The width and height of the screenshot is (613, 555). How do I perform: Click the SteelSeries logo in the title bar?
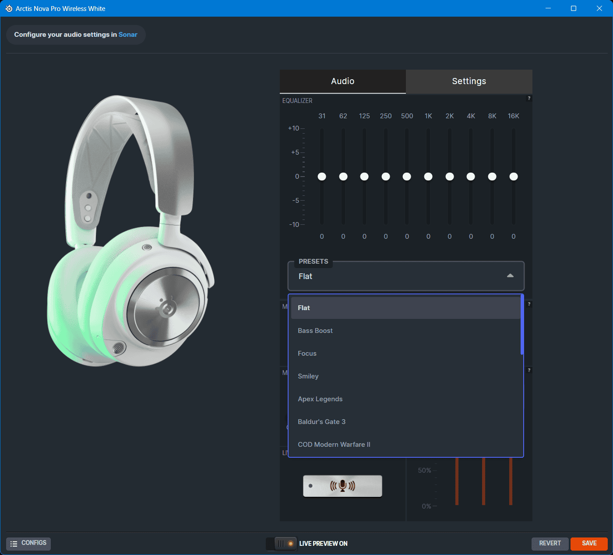pyautogui.click(x=9, y=8)
